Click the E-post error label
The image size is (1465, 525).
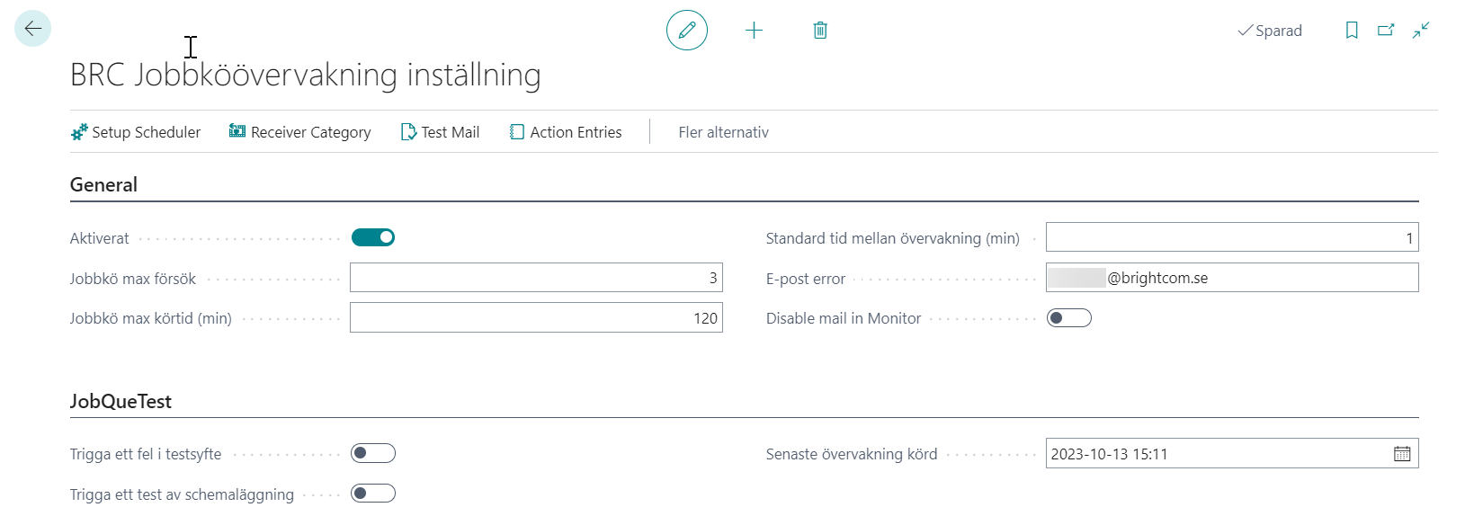[x=806, y=279]
